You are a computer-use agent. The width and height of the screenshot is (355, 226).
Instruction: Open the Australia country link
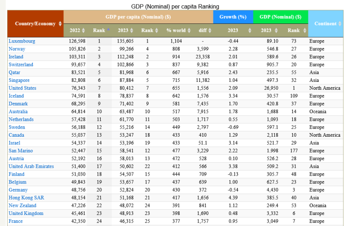[18, 111]
